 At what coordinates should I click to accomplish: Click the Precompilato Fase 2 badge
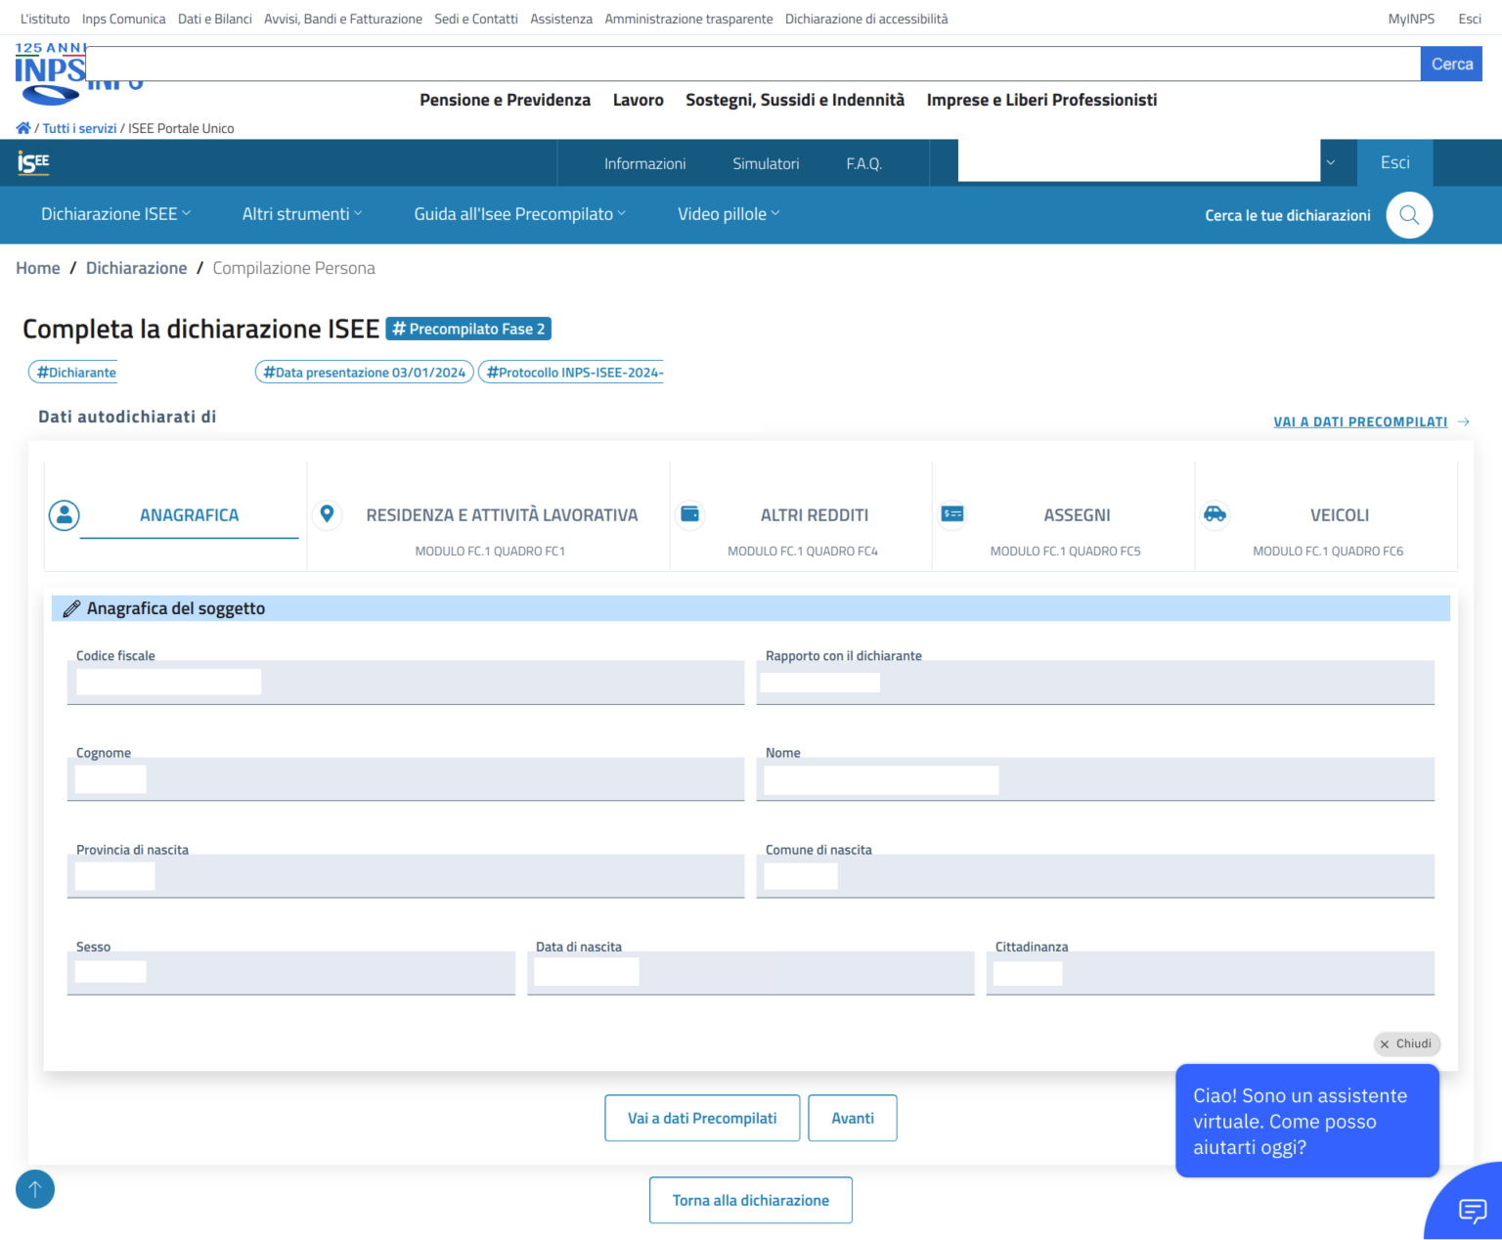[468, 329]
